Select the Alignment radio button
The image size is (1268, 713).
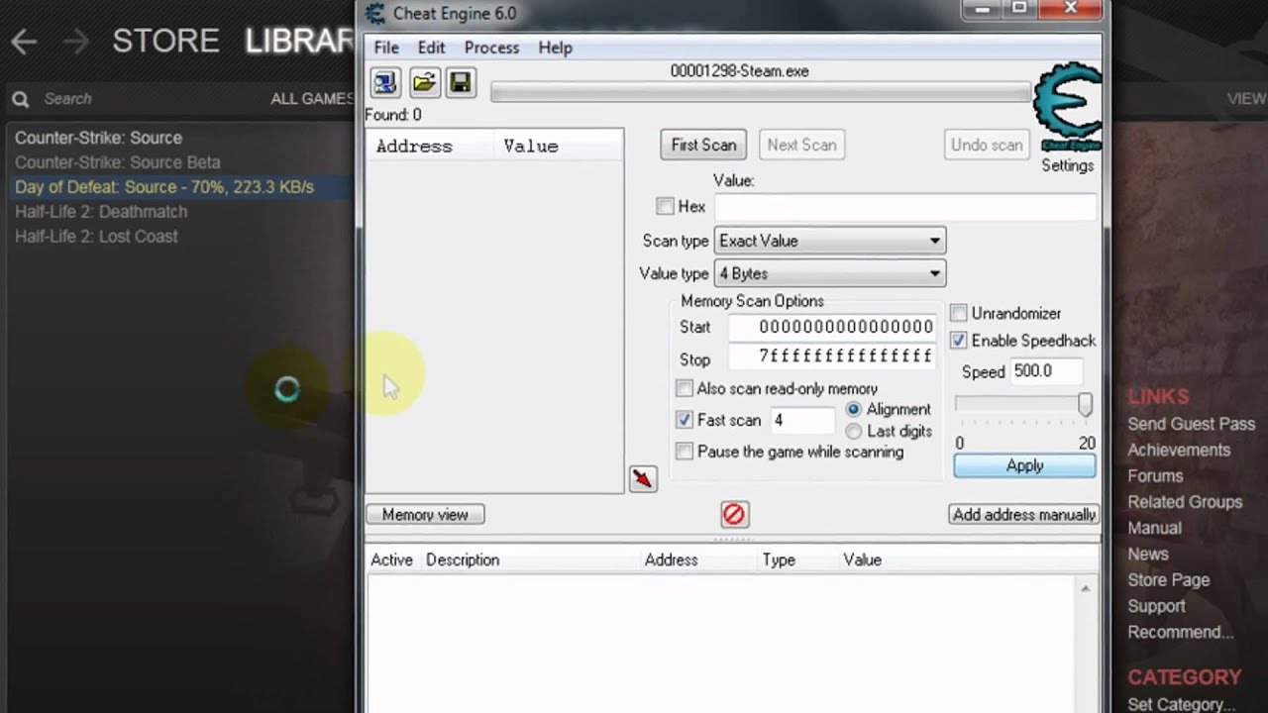[x=854, y=409]
